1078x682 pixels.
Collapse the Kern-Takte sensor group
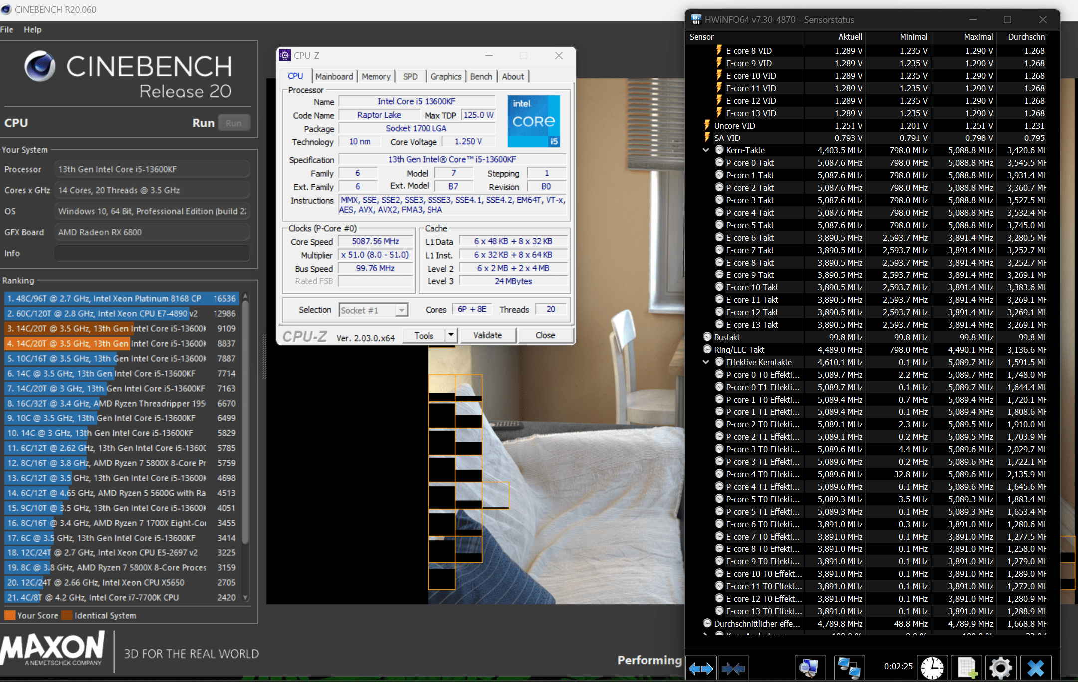click(706, 150)
